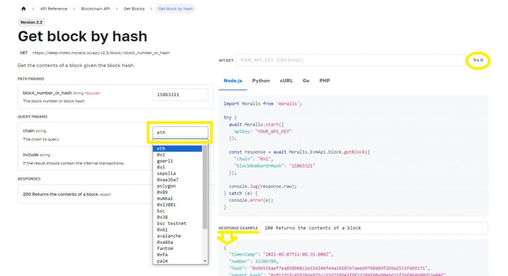Switch to the Node.js code tab

click(233, 81)
